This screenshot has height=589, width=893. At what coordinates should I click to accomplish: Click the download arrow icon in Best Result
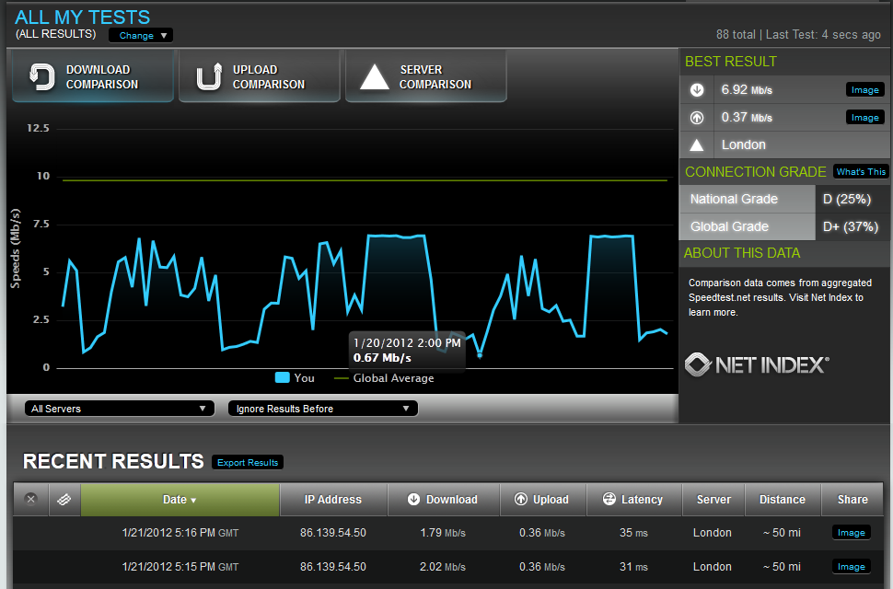(697, 90)
